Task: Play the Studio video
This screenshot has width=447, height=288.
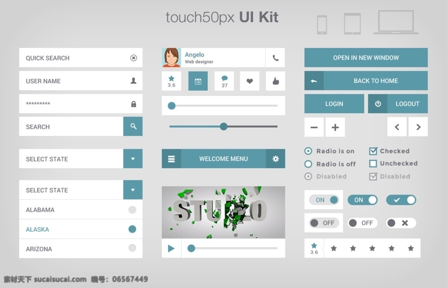Action: 171,248
